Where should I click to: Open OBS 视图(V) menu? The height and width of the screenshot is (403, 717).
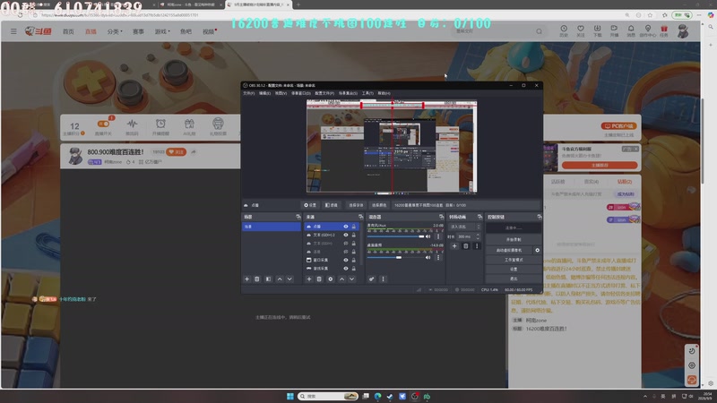point(281,93)
